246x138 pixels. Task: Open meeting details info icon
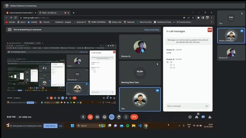coord(190,117)
